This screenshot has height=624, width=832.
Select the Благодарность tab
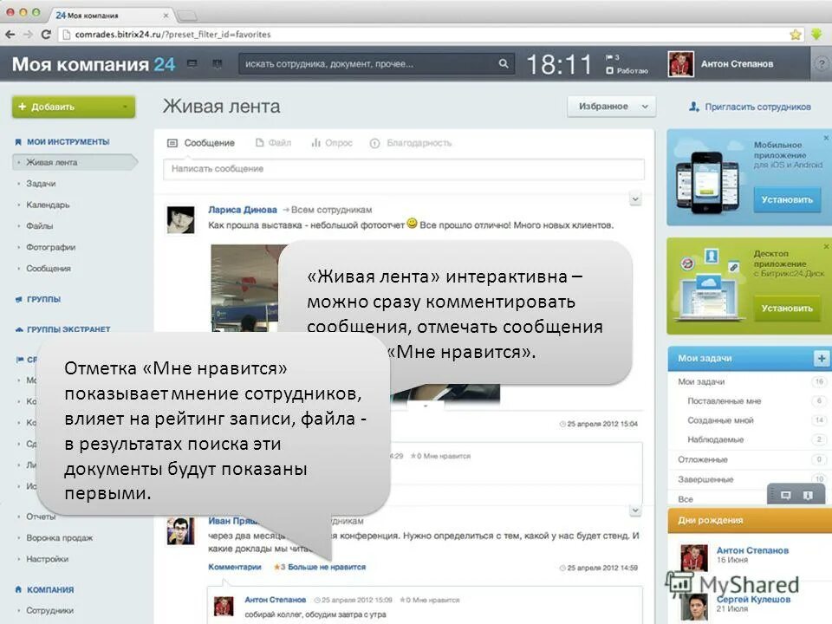pos(411,143)
